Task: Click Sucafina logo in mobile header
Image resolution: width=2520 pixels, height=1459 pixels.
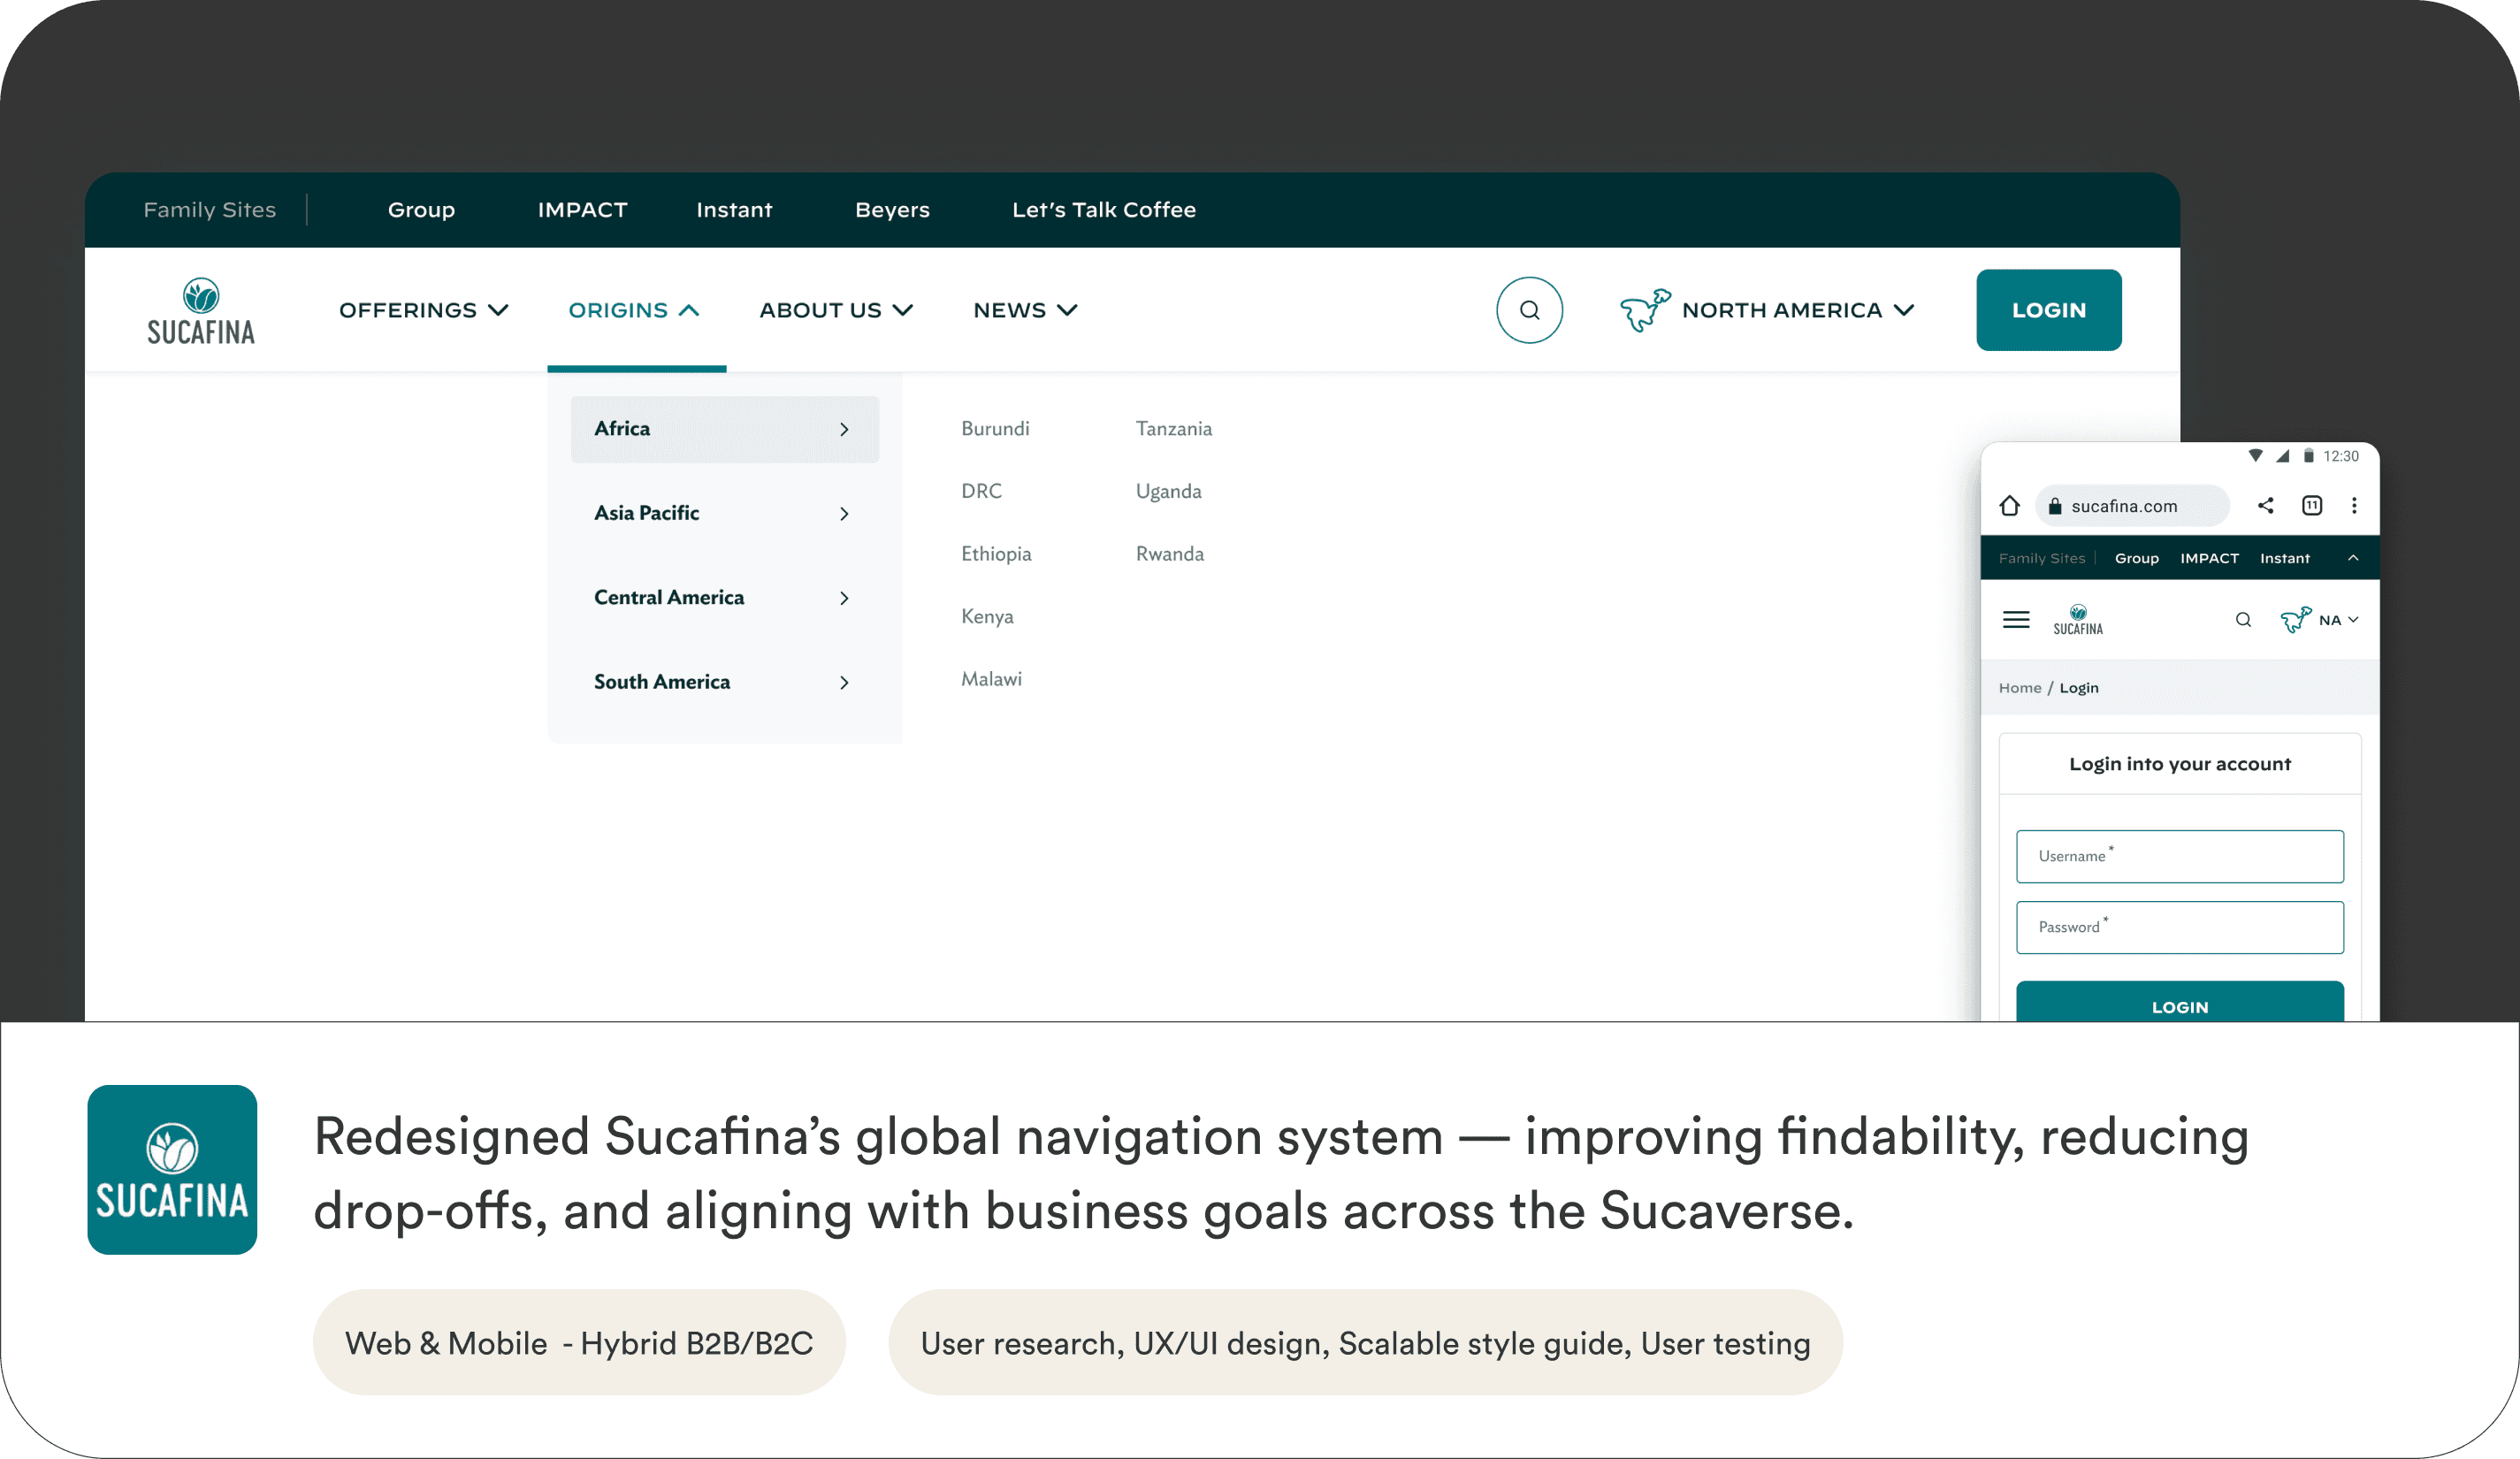Action: [2078, 620]
